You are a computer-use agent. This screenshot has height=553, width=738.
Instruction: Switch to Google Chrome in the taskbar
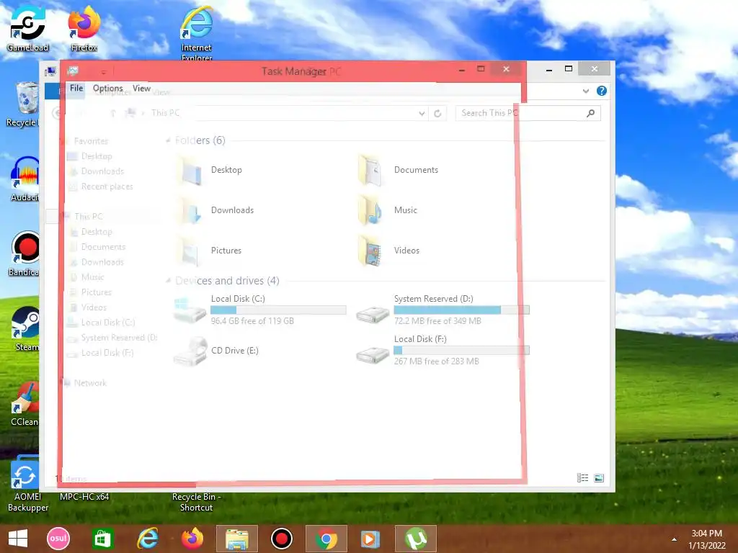pyautogui.click(x=326, y=539)
